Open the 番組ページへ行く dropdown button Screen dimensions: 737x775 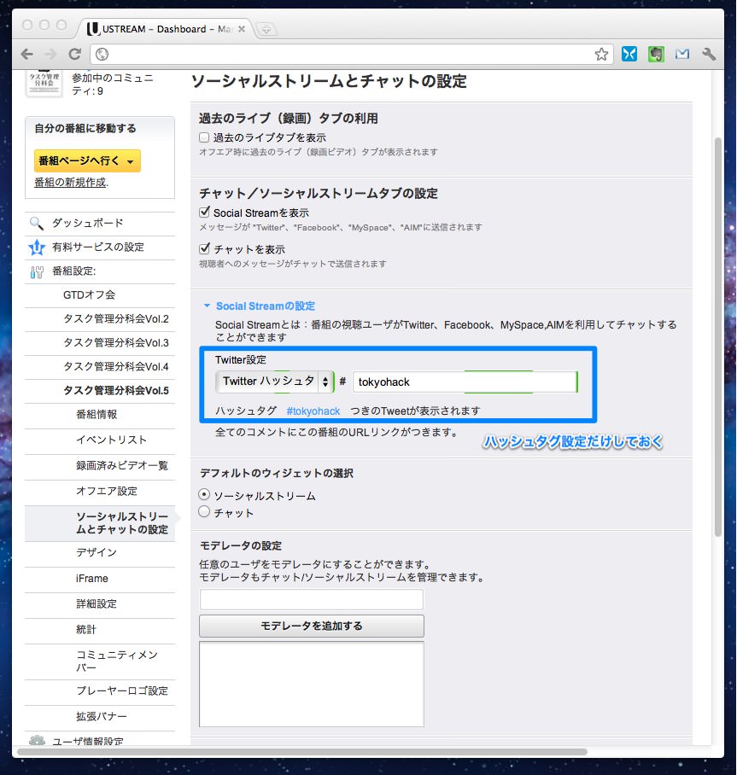[88, 161]
